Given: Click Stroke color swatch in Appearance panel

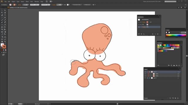Looking at the screenshot, I should click(147, 22).
